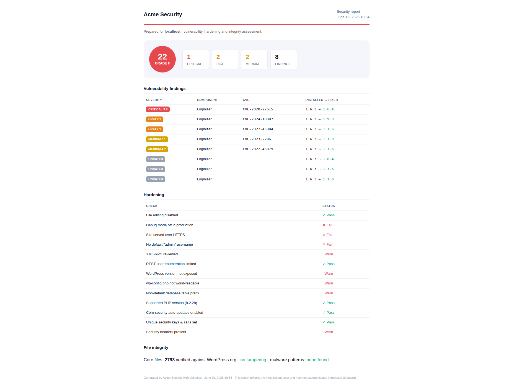Click Fail status for No default admin username
The image size is (509, 389).
coord(327,245)
